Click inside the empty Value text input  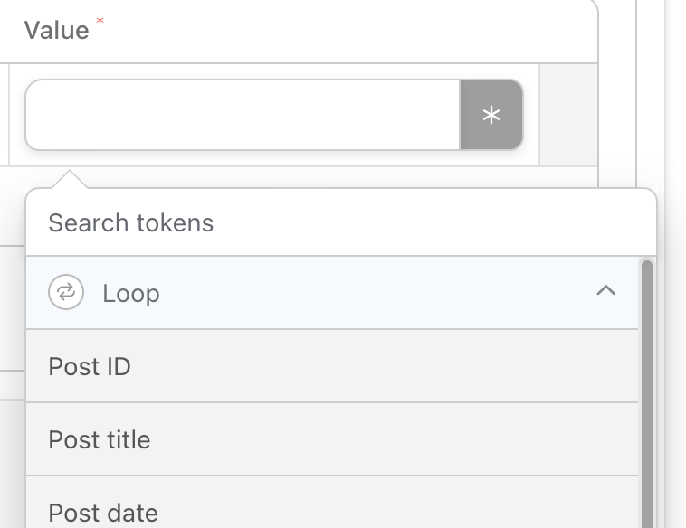(x=243, y=115)
